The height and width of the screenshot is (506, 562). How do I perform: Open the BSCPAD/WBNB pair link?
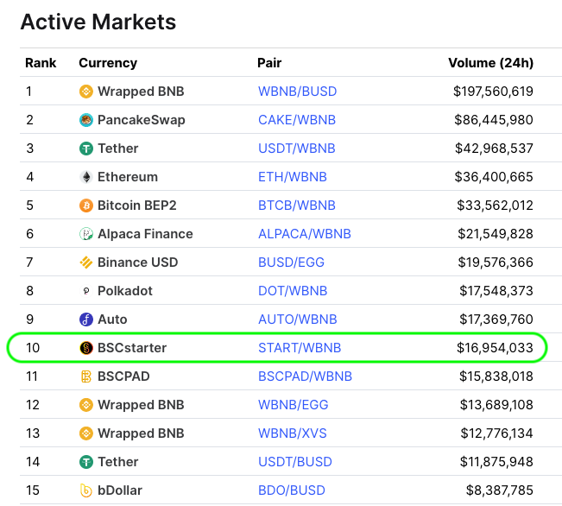pos(305,376)
